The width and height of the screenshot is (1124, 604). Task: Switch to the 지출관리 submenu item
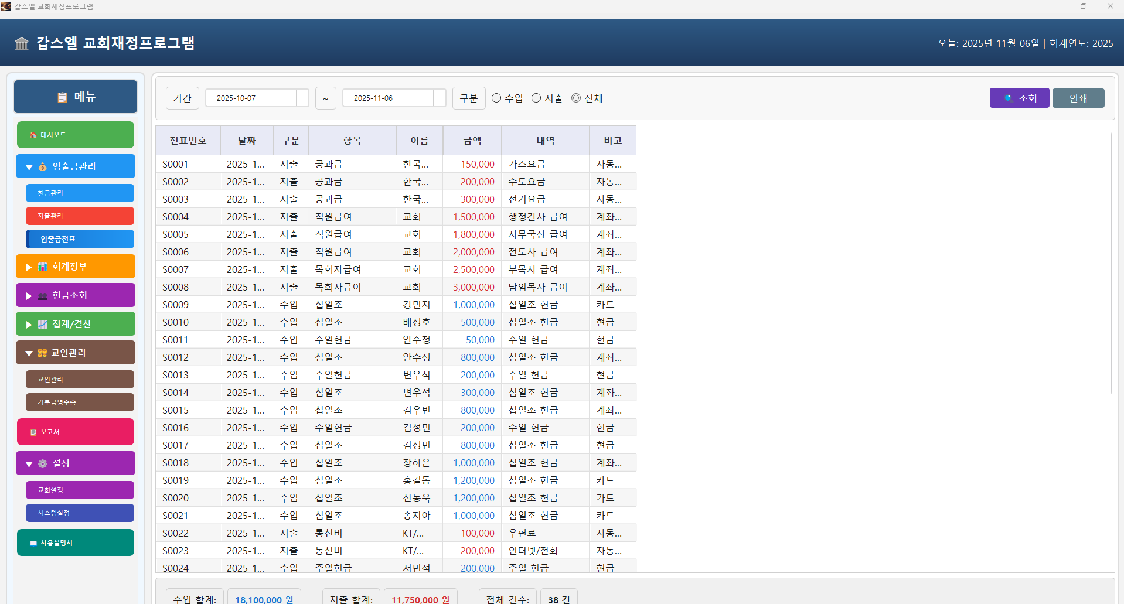coord(79,216)
